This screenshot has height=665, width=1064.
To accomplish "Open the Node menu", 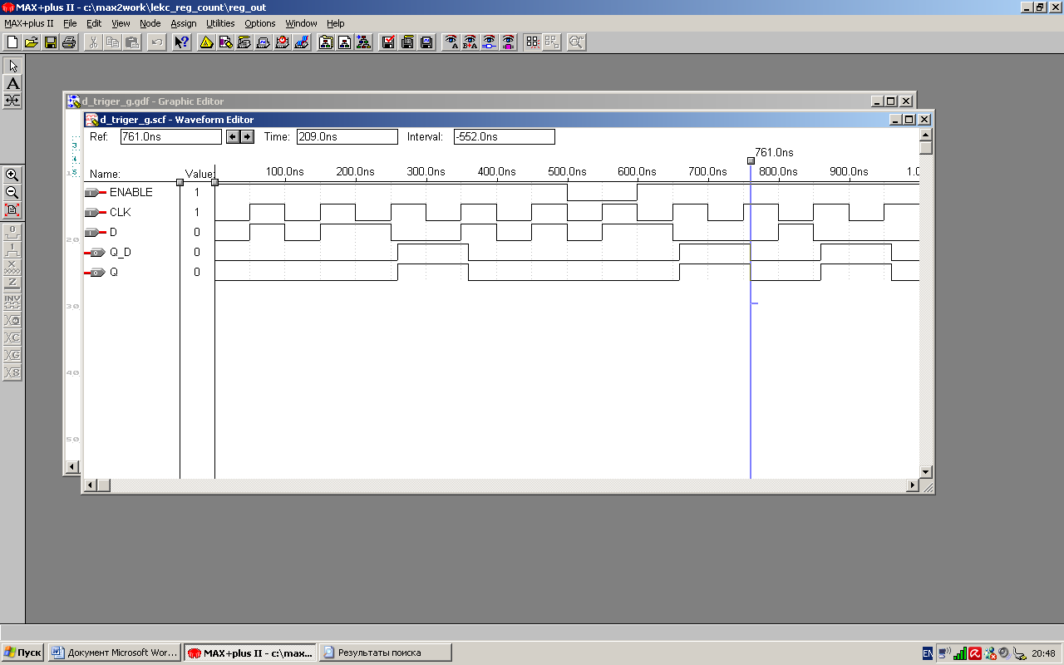I will click(150, 23).
